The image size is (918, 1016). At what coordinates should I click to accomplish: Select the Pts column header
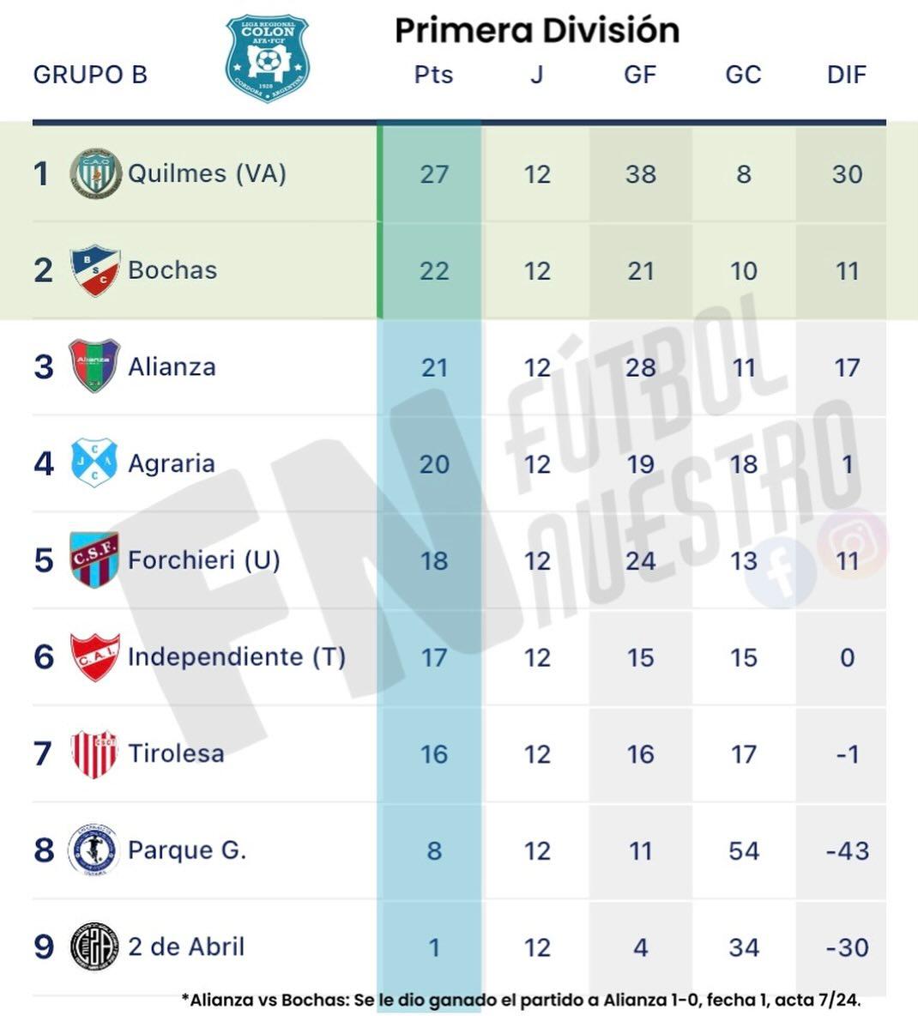(x=433, y=75)
